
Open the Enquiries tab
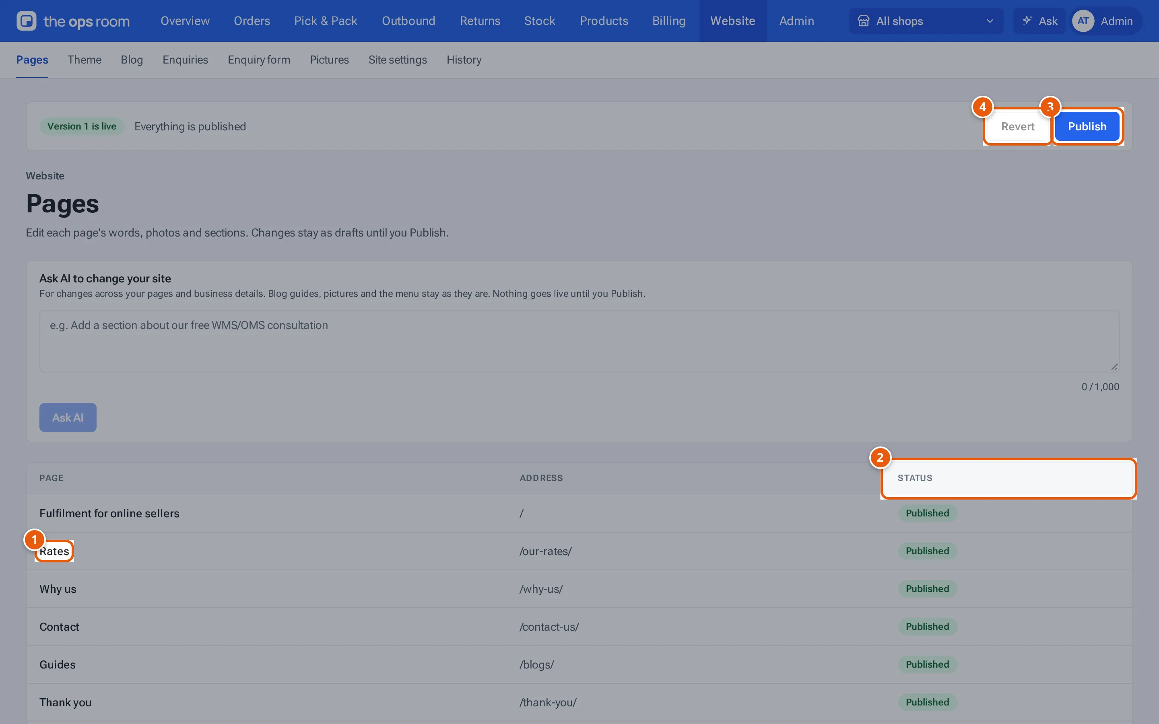point(186,60)
